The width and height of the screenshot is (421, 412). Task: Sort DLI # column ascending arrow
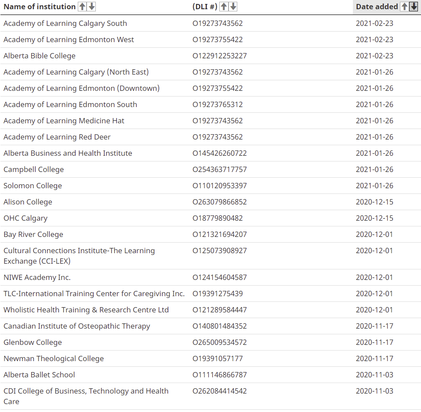[x=224, y=7]
